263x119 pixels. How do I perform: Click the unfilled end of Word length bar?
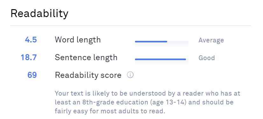click(178, 41)
